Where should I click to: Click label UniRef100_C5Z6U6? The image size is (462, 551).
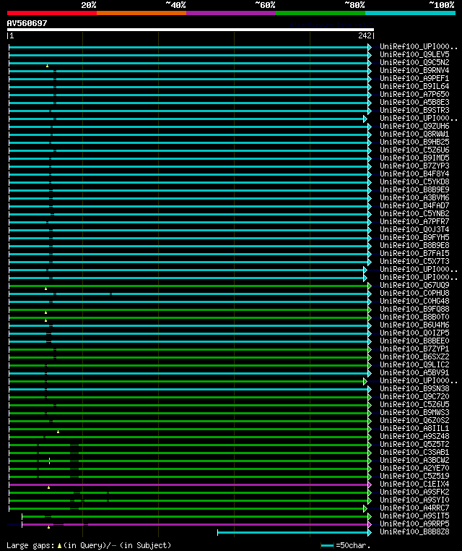coord(414,150)
